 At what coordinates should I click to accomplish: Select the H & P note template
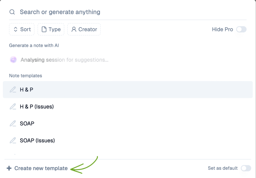click(x=26, y=90)
